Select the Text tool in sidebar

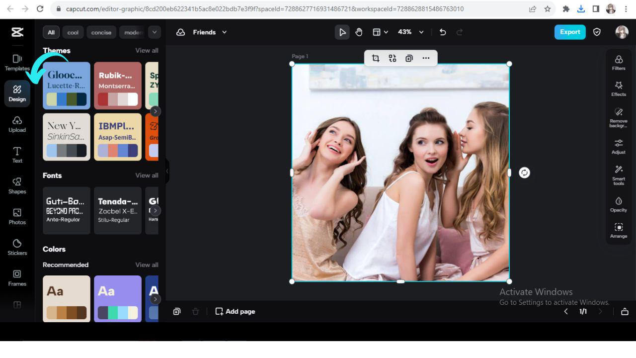tap(17, 155)
